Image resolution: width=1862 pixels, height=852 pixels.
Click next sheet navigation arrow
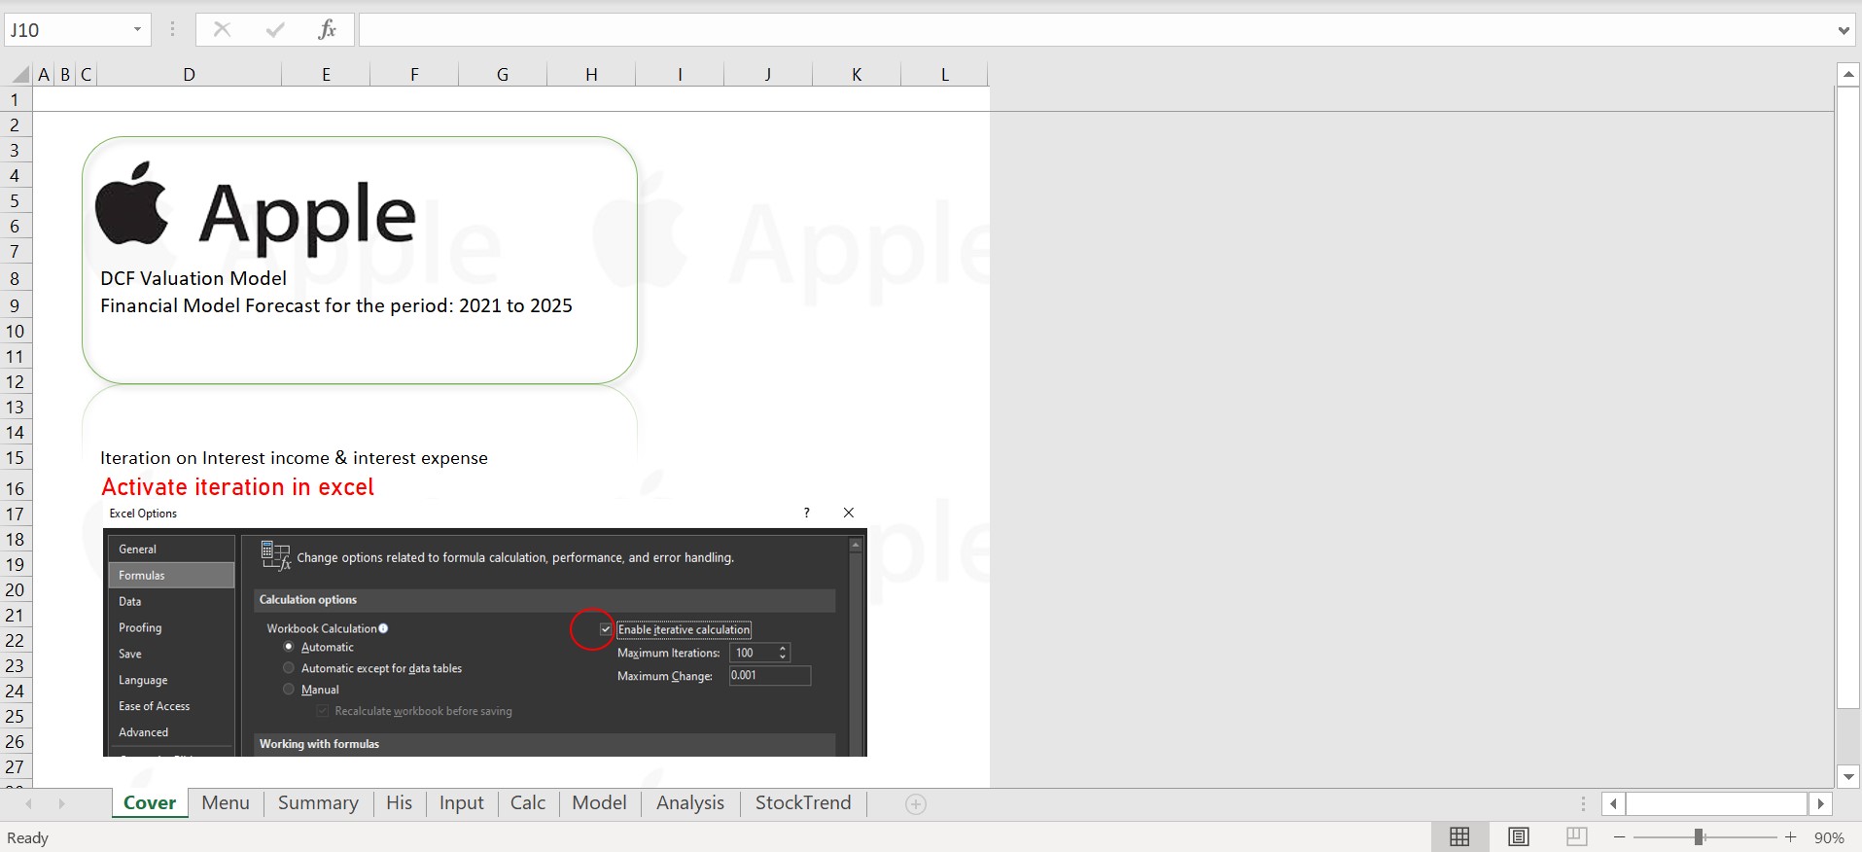click(x=61, y=803)
